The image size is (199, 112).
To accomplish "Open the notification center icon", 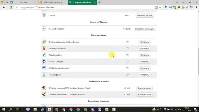I will (196, 109).
